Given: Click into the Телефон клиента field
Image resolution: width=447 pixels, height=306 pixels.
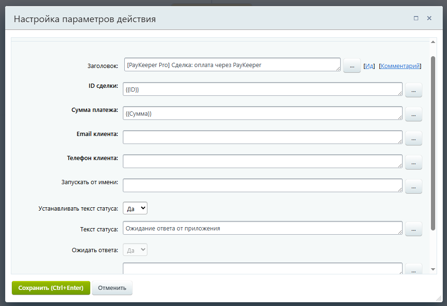Looking at the screenshot, I should [262, 161].
